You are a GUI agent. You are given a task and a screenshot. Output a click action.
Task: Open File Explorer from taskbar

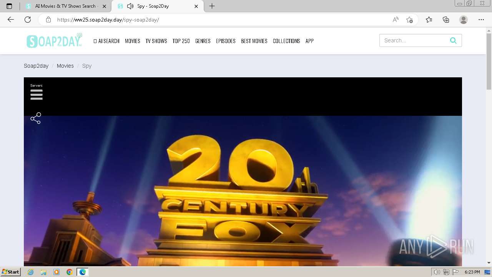pos(43,272)
